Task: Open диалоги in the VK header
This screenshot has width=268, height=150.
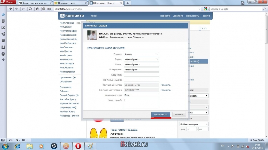Action: tap(178, 16)
